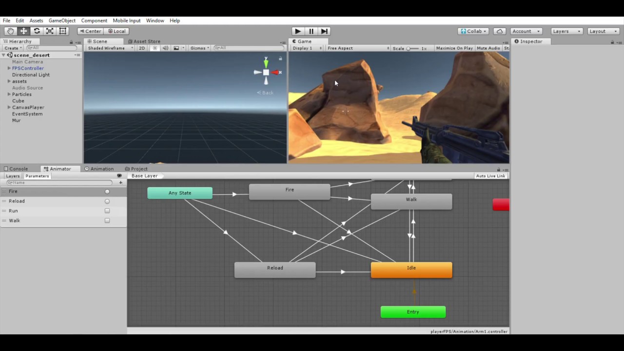The image size is (624, 351).
Task: Enable Auto Live Link
Action: pos(490,176)
